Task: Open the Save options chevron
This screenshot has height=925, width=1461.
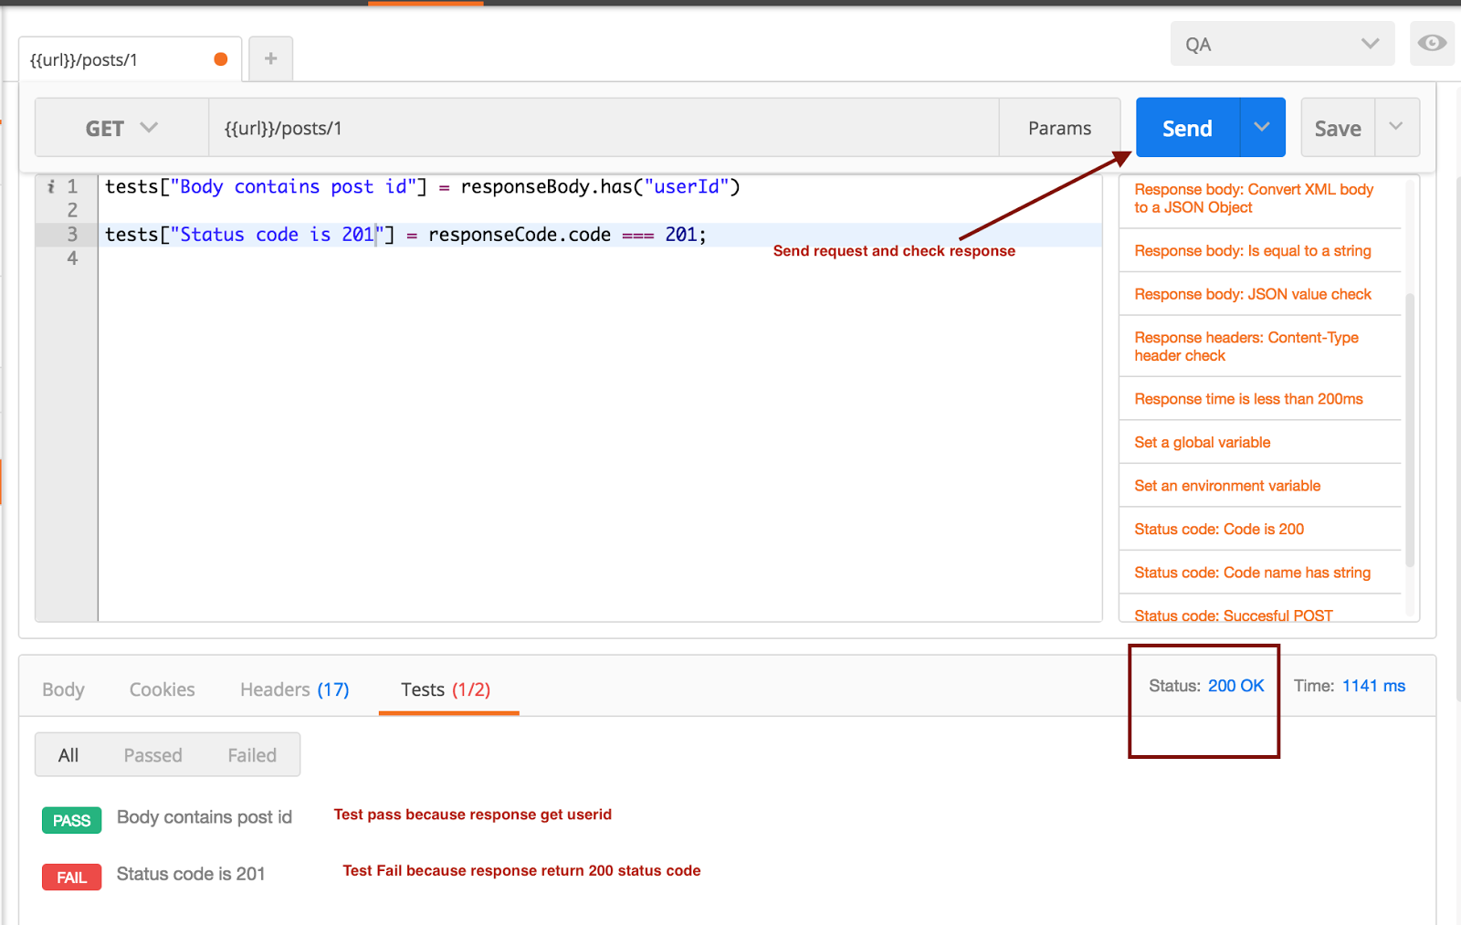Action: tap(1397, 127)
